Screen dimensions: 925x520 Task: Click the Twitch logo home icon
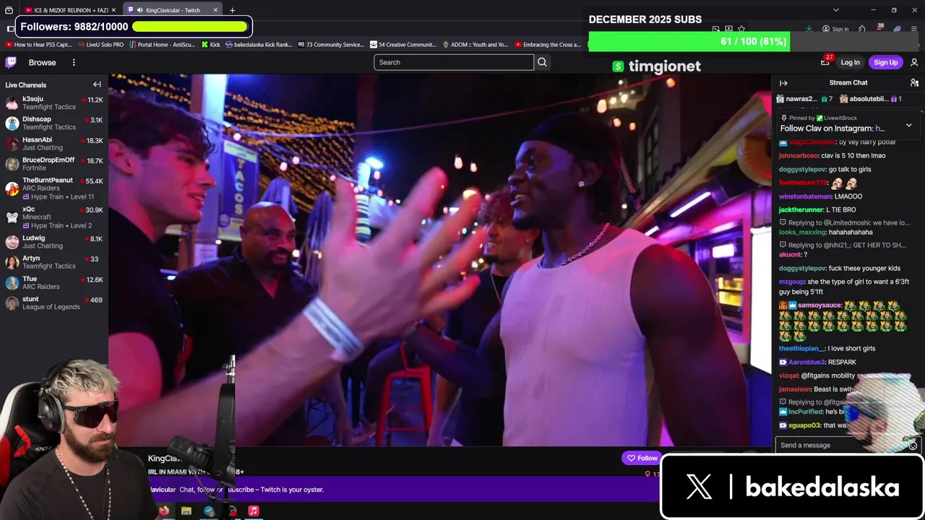point(12,62)
